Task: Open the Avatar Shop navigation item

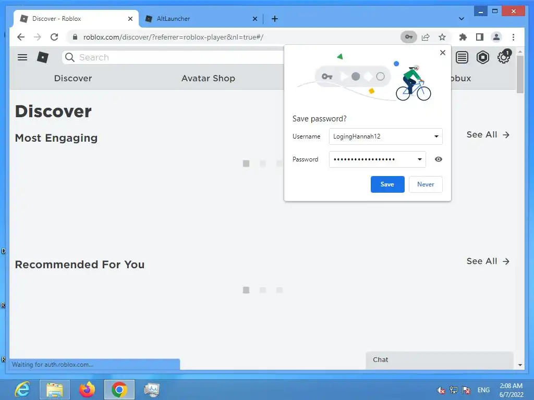Action: tap(208, 78)
